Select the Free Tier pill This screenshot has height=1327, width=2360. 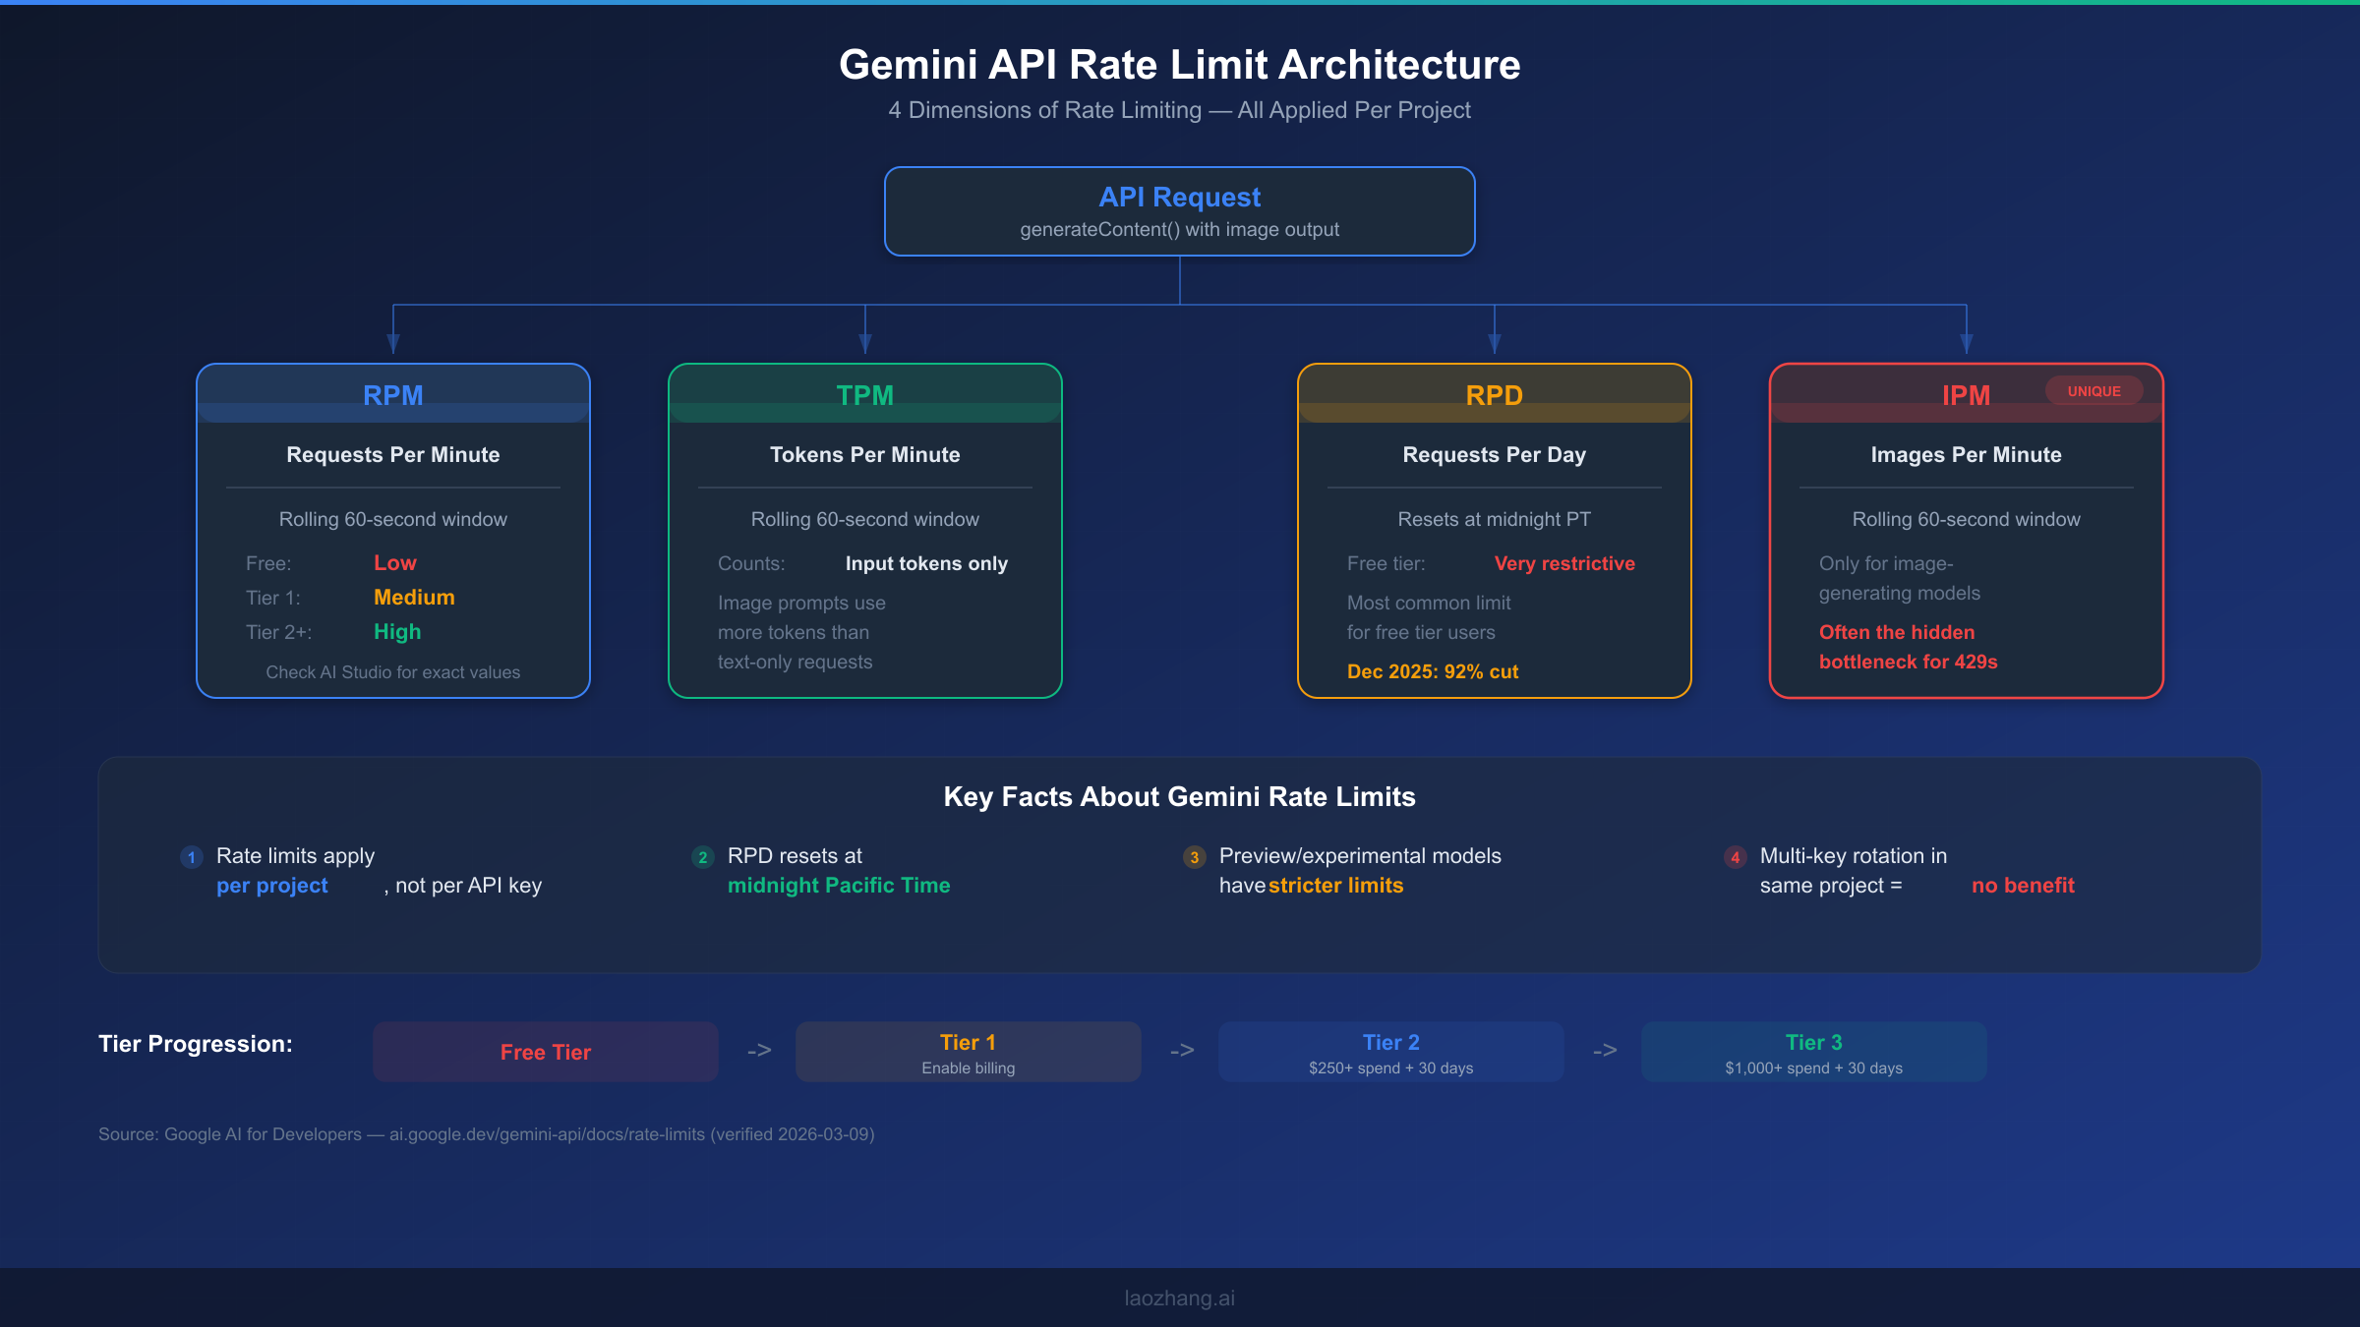click(545, 1051)
